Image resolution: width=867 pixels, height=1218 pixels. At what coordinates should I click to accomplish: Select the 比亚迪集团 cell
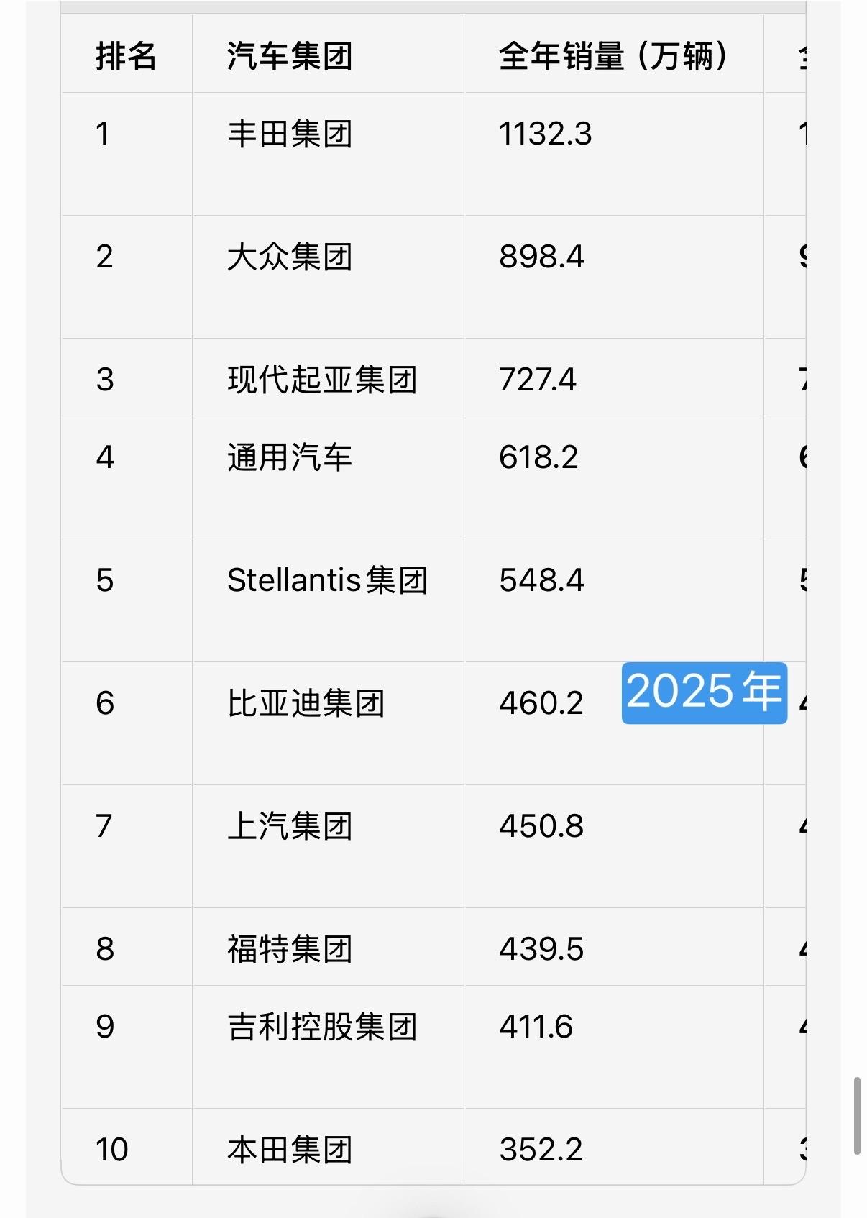point(328,723)
